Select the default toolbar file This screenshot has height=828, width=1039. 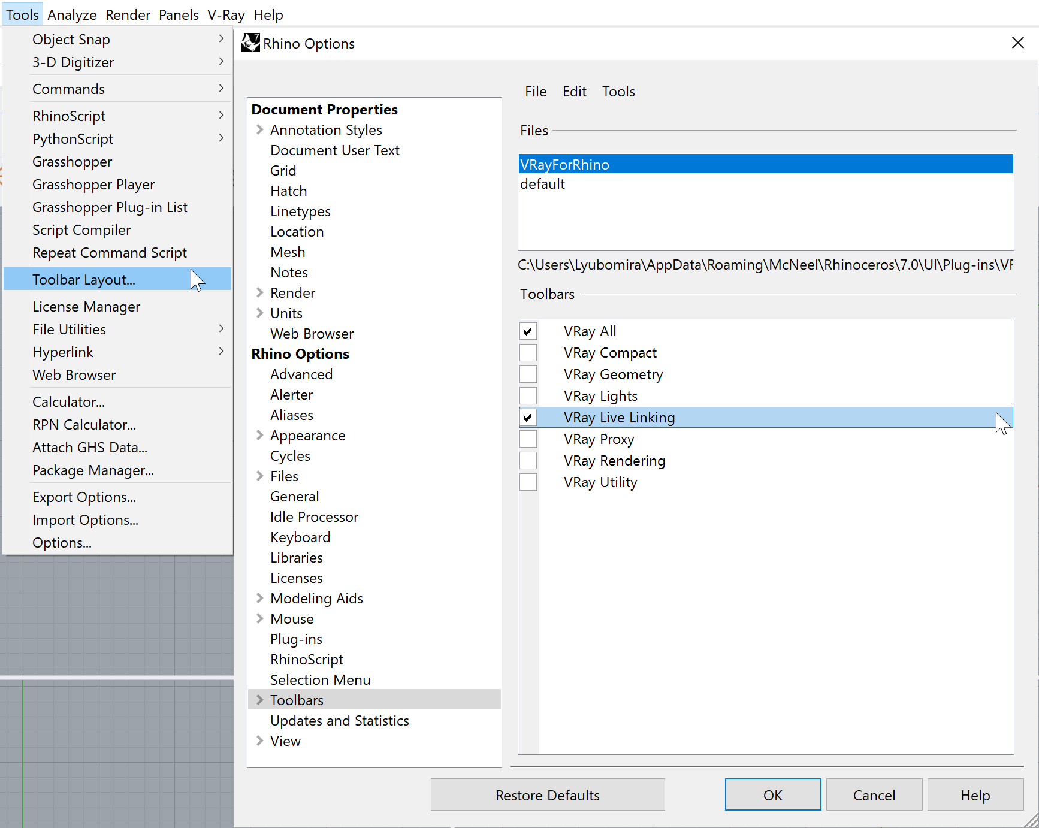pyautogui.click(x=766, y=184)
